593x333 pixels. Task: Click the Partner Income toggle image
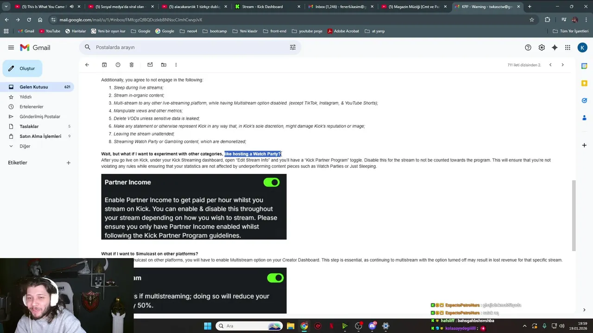click(272, 182)
